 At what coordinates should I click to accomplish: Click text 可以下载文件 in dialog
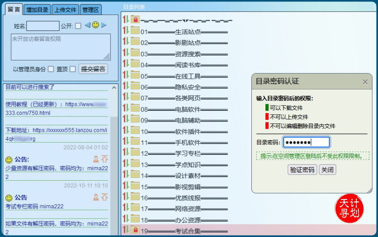click(286, 107)
